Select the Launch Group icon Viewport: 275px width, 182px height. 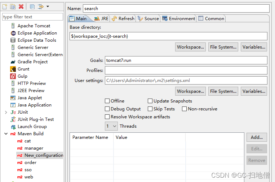point(13,127)
